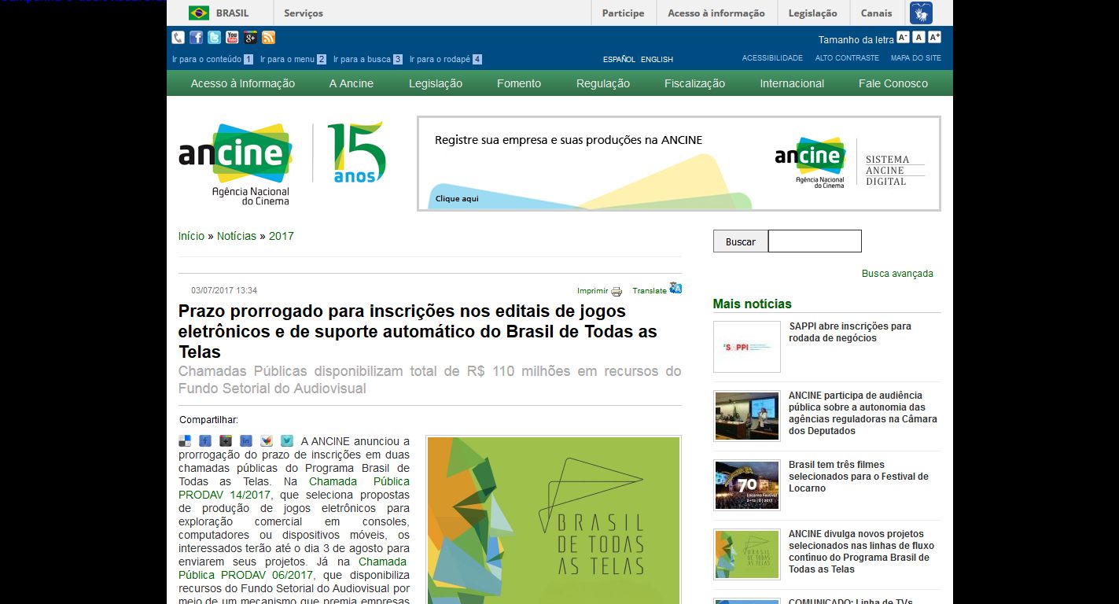Viewport: 1119px width, 604px height.
Task: Open Participe in the top bar
Action: pos(623,13)
